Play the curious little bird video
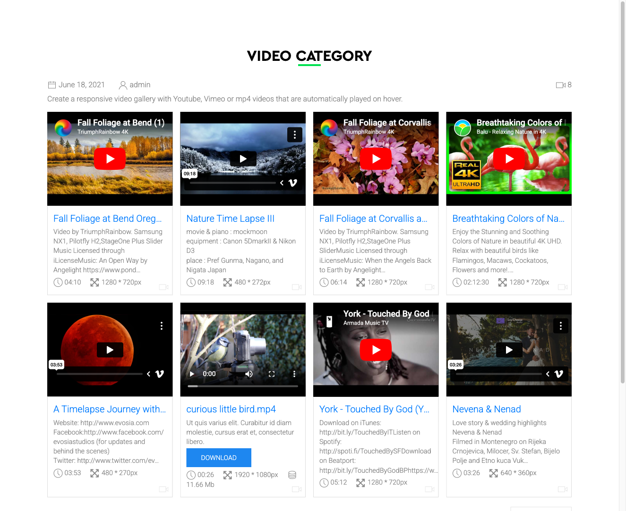Screen dimensions: 626x511 pos(191,373)
